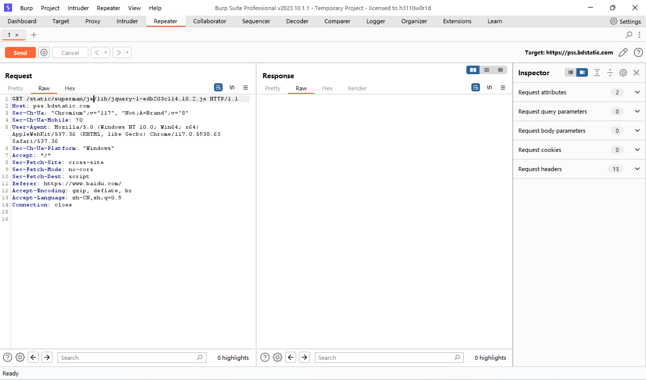Open the Extensions tab
The image size is (646, 380).
[x=457, y=21]
